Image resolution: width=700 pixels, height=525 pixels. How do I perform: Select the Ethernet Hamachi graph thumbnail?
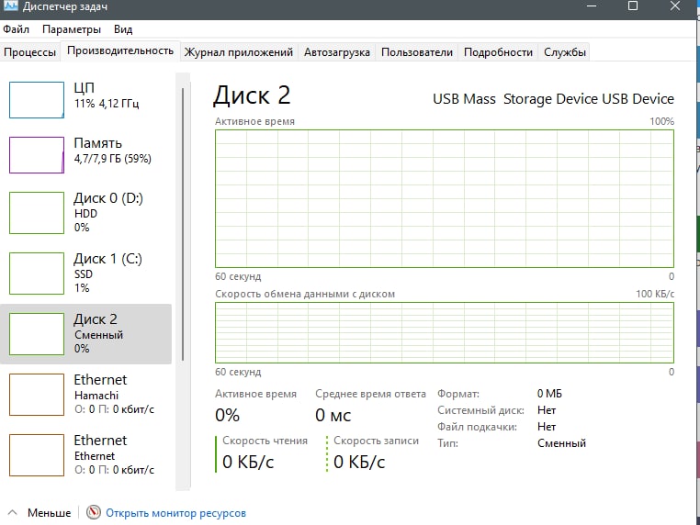click(37, 395)
